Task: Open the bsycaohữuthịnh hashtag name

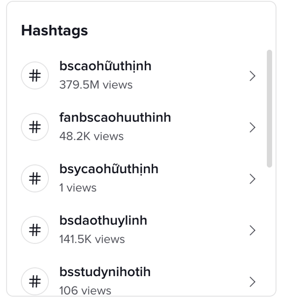Action: [109, 170]
